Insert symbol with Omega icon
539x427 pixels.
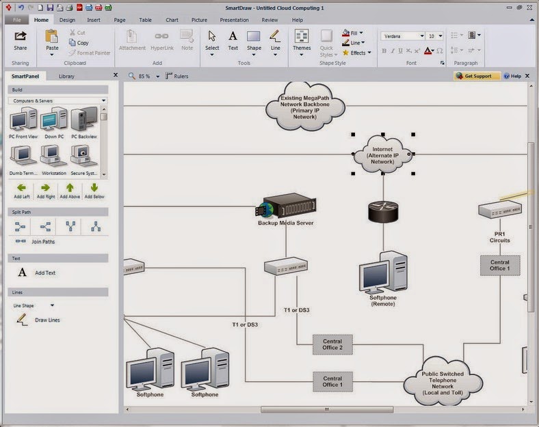439,51
